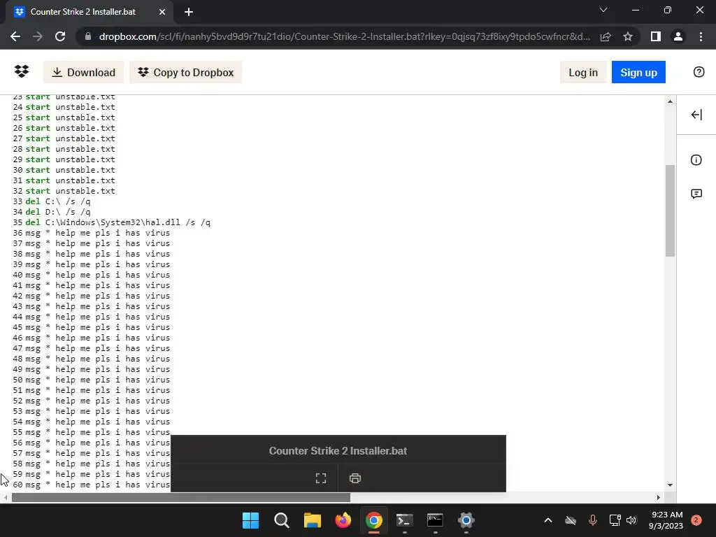Image resolution: width=716 pixels, height=537 pixels.
Task: Open Windows taskbar search
Action: [281, 520]
